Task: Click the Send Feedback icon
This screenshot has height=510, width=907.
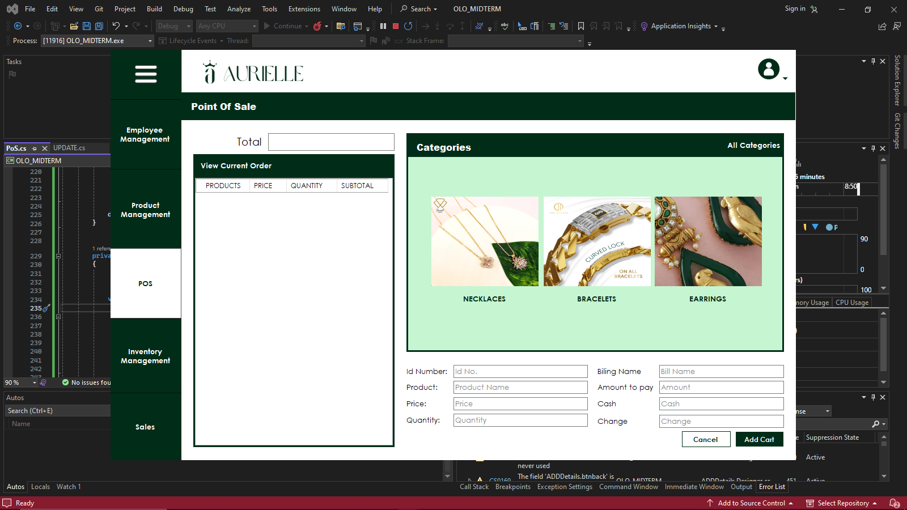Action: pyautogui.click(x=896, y=26)
